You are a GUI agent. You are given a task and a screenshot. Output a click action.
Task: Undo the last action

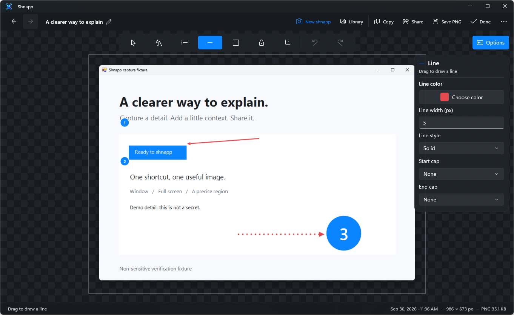click(x=315, y=43)
